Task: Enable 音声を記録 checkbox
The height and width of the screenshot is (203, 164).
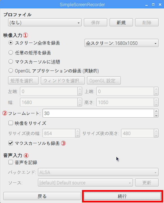Action: coord(11,162)
